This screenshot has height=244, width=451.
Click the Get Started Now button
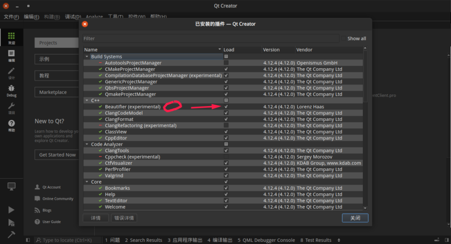[x=56, y=154]
